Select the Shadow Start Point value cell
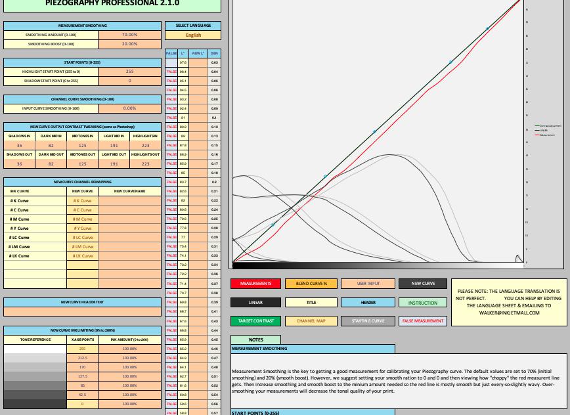The width and height of the screenshot is (570, 415). tap(129, 81)
